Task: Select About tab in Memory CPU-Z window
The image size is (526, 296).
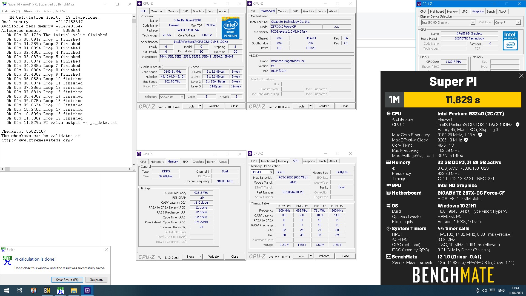Action: pyautogui.click(x=222, y=162)
